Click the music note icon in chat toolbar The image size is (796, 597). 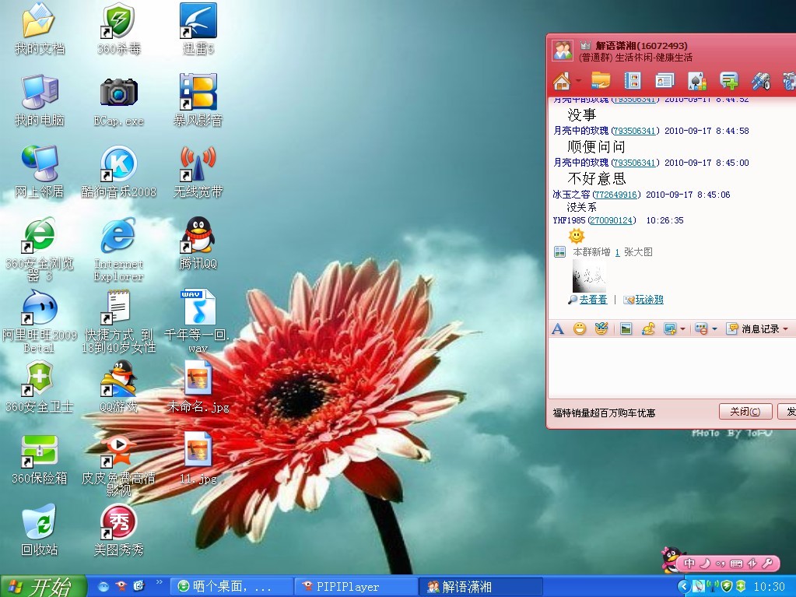click(x=648, y=328)
